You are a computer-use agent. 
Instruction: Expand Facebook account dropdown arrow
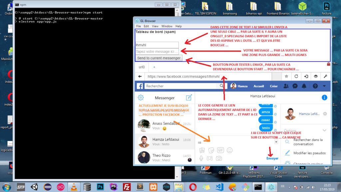(x=324, y=86)
